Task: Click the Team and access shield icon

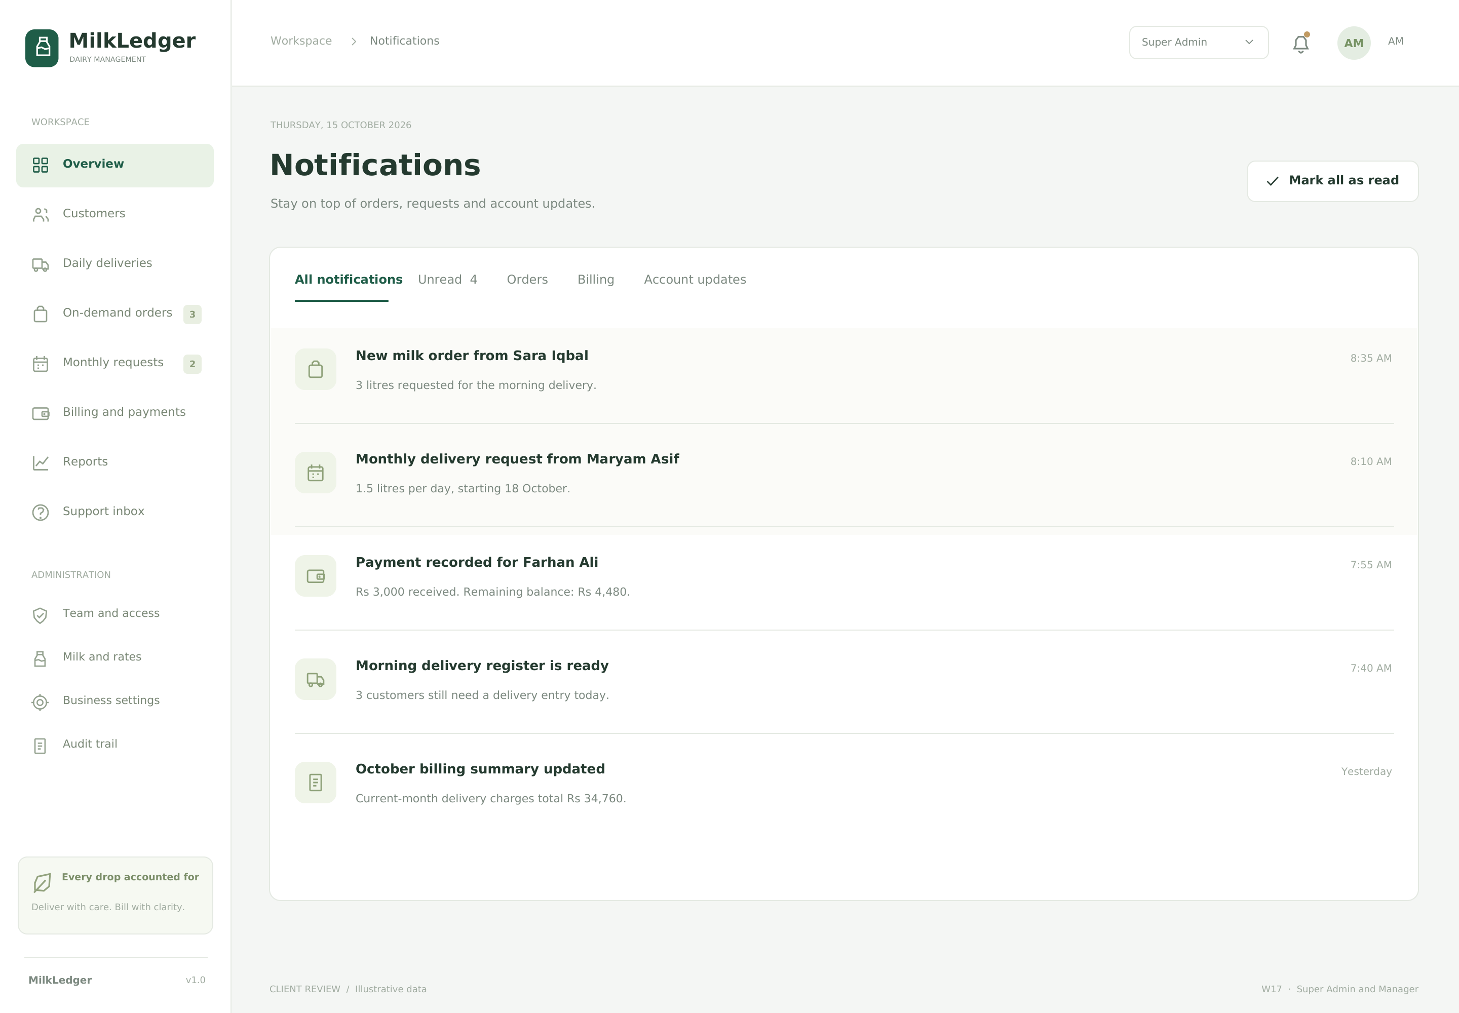Action: 40,615
